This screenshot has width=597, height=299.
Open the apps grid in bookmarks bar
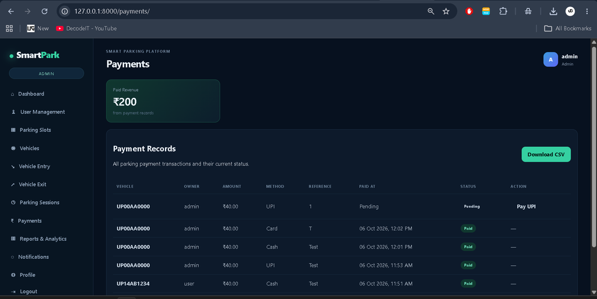coord(9,29)
